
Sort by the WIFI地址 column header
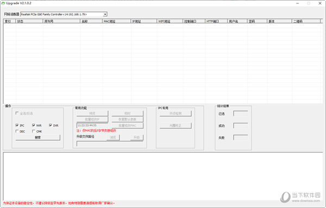pyautogui.click(x=170, y=21)
